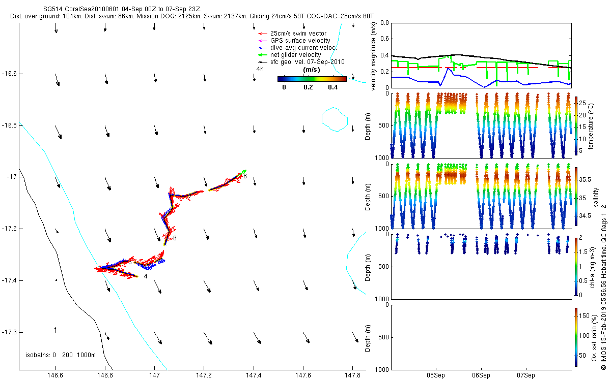Click latitude tick '-17.2' on map axis

pyautogui.click(x=9, y=229)
